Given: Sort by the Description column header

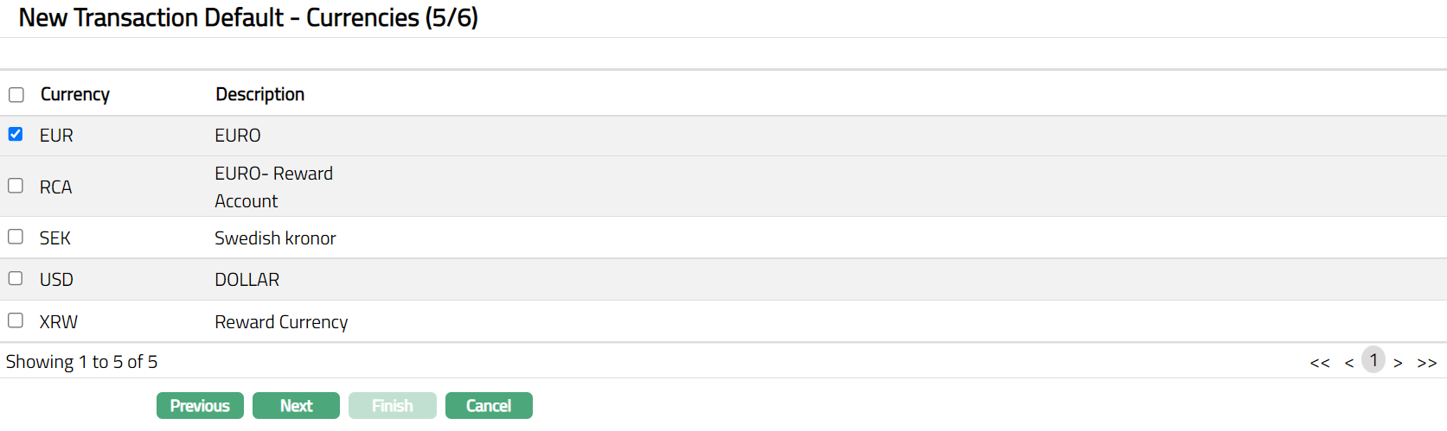Looking at the screenshot, I should pos(259,94).
